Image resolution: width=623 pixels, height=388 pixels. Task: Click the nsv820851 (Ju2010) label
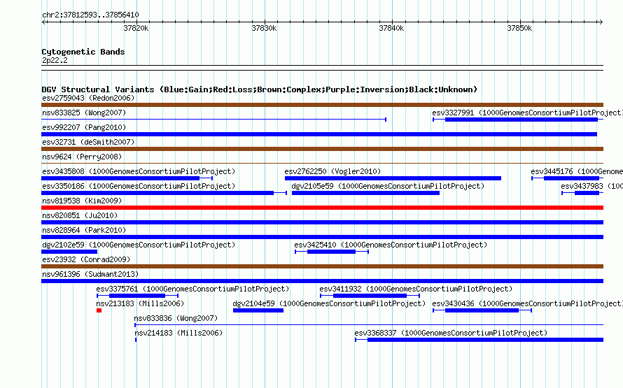[x=80, y=215]
